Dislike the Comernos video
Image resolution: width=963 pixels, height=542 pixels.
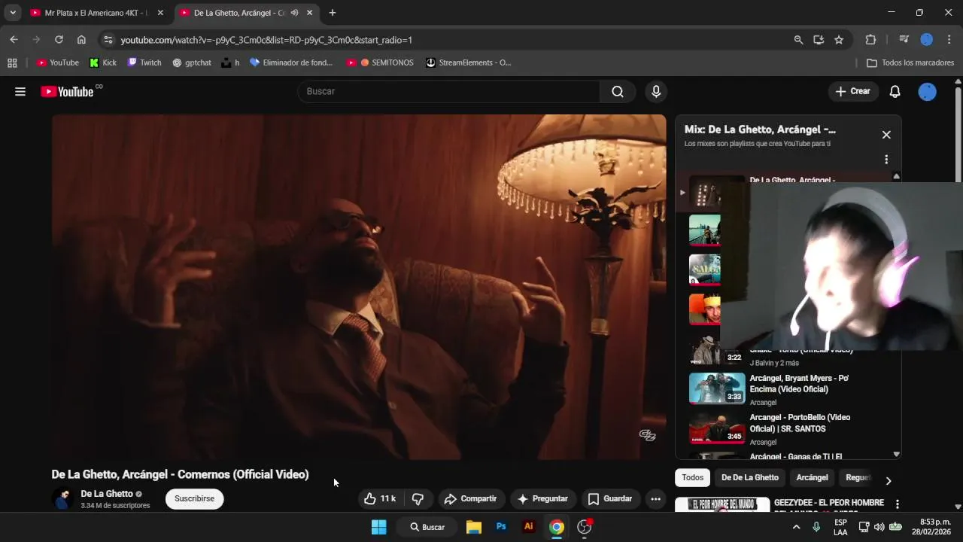418,498
